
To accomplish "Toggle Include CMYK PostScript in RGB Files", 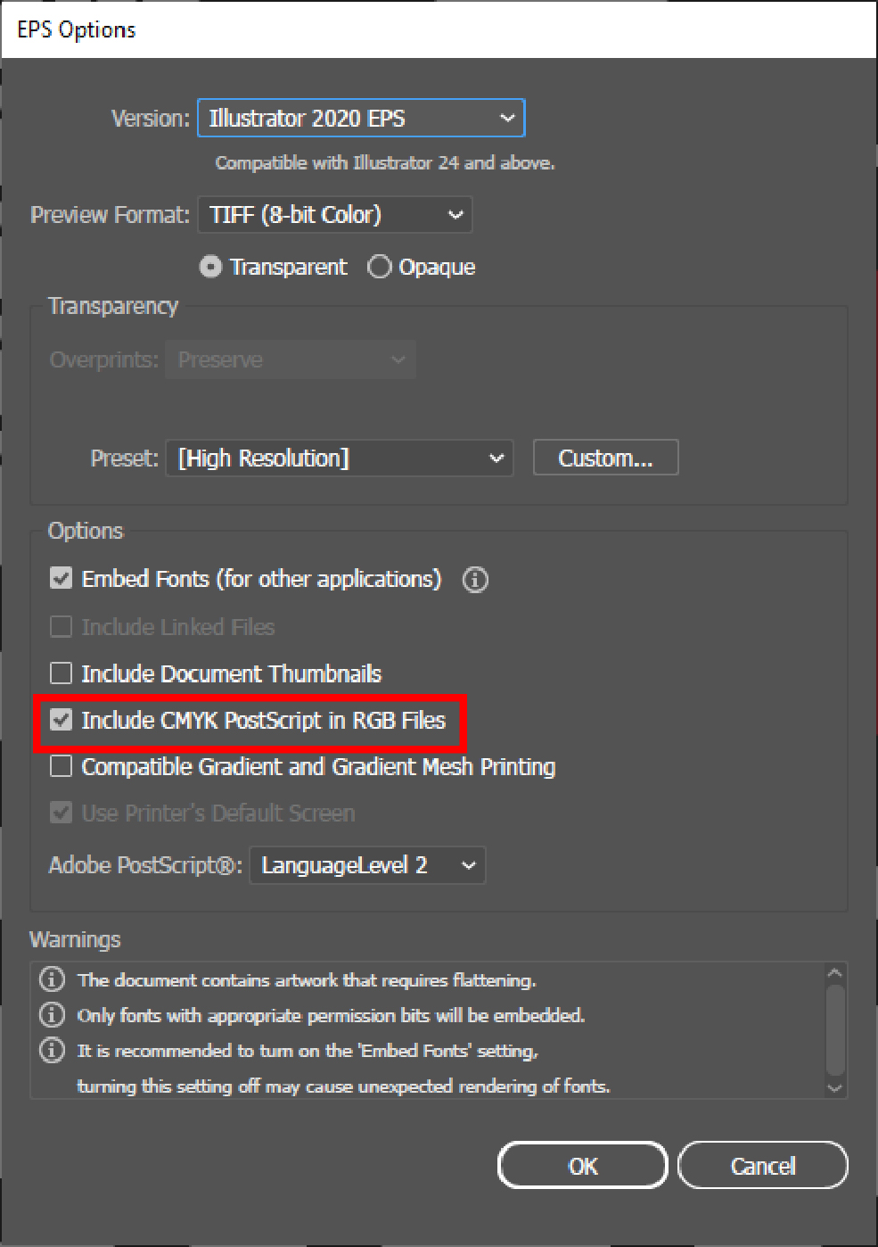I will point(61,720).
